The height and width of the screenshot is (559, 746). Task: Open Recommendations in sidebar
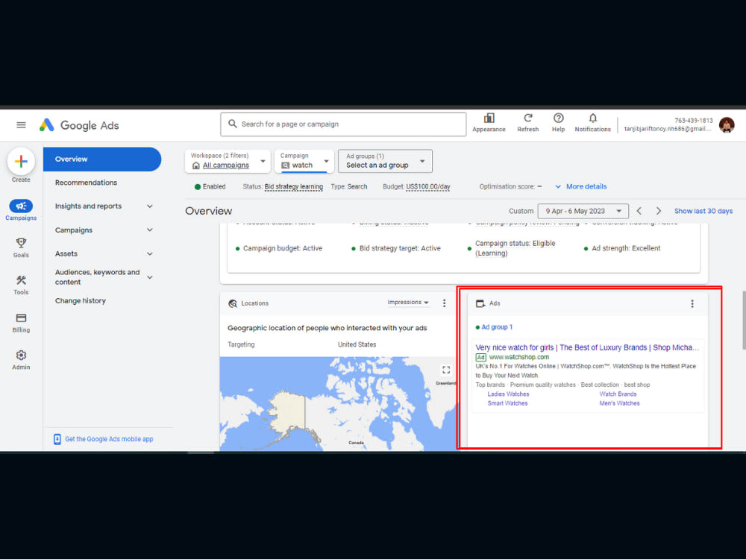(86, 182)
